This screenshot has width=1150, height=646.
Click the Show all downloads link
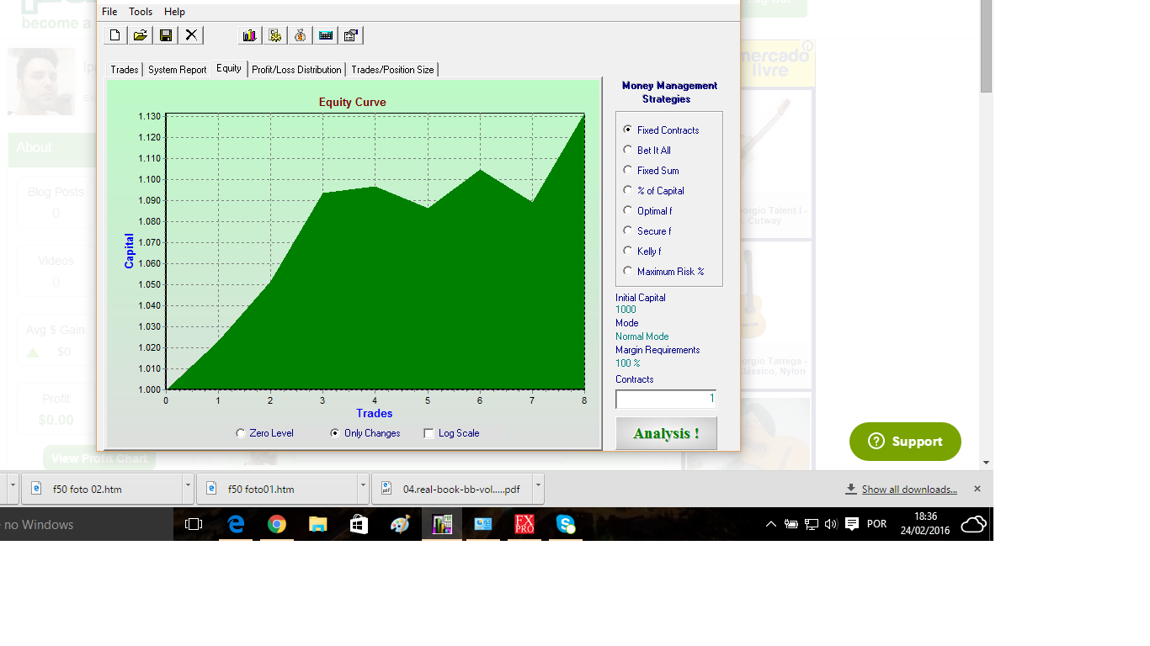[x=909, y=490]
